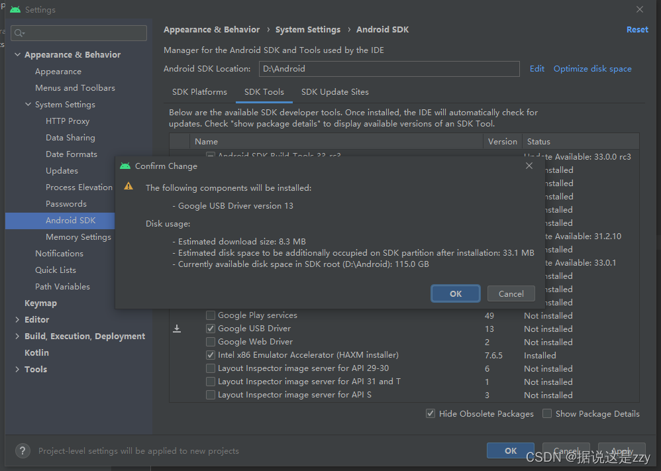Screen dimensions: 661x471
Task: Open Process Elevation settings
Action: [79, 187]
